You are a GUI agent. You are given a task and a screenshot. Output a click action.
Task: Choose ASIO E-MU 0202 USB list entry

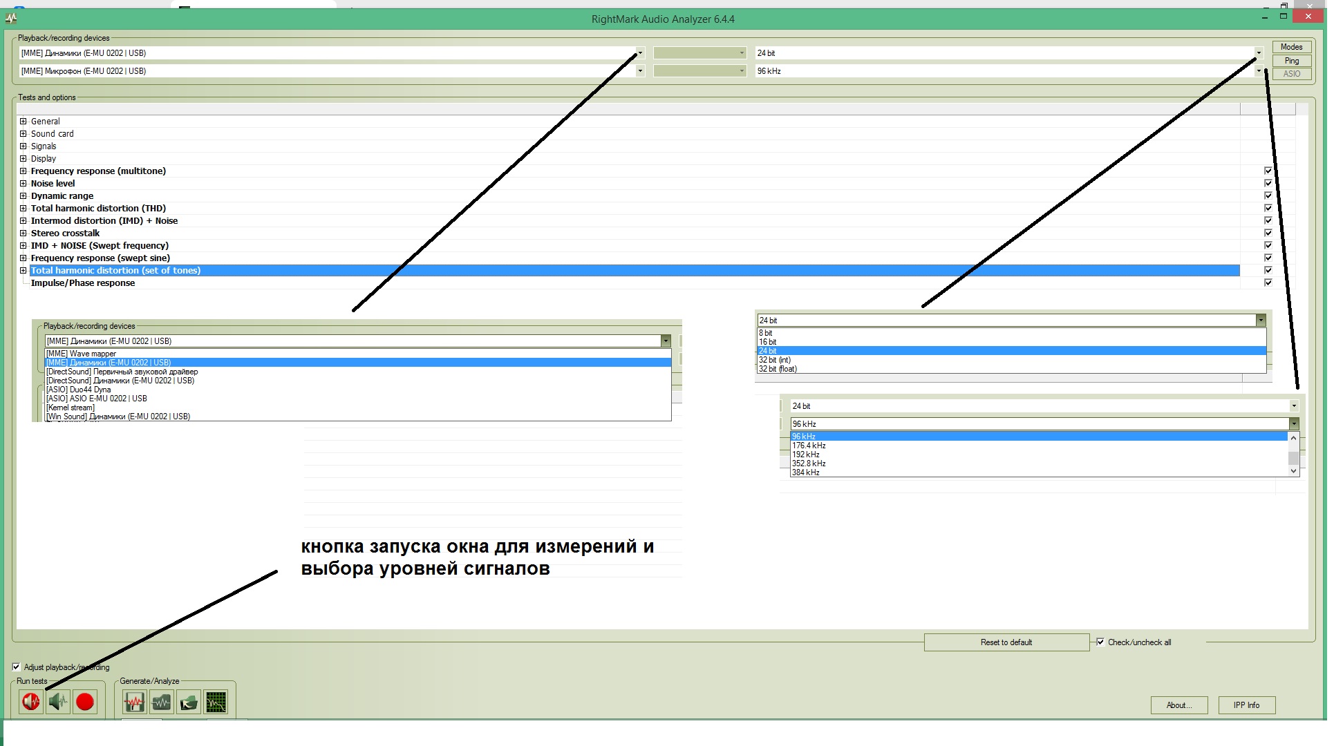click(x=97, y=399)
